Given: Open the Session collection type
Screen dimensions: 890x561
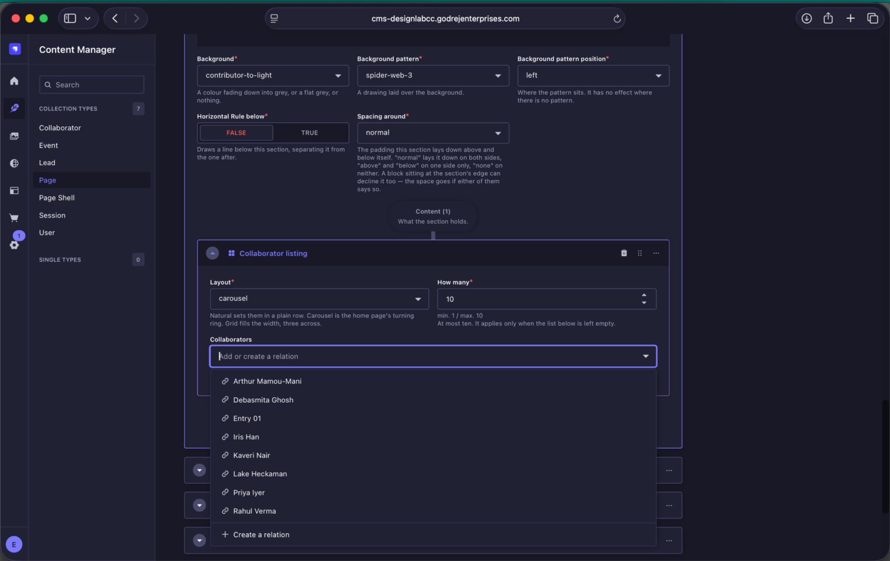Looking at the screenshot, I should click(x=52, y=215).
